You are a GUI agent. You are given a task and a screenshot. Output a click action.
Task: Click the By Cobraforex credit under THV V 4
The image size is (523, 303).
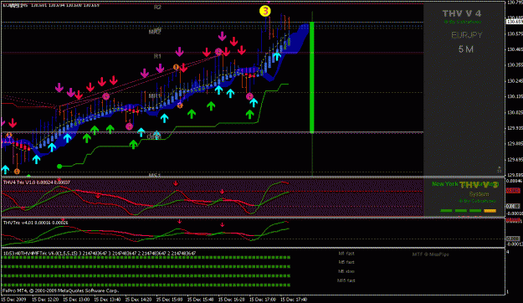(x=462, y=22)
